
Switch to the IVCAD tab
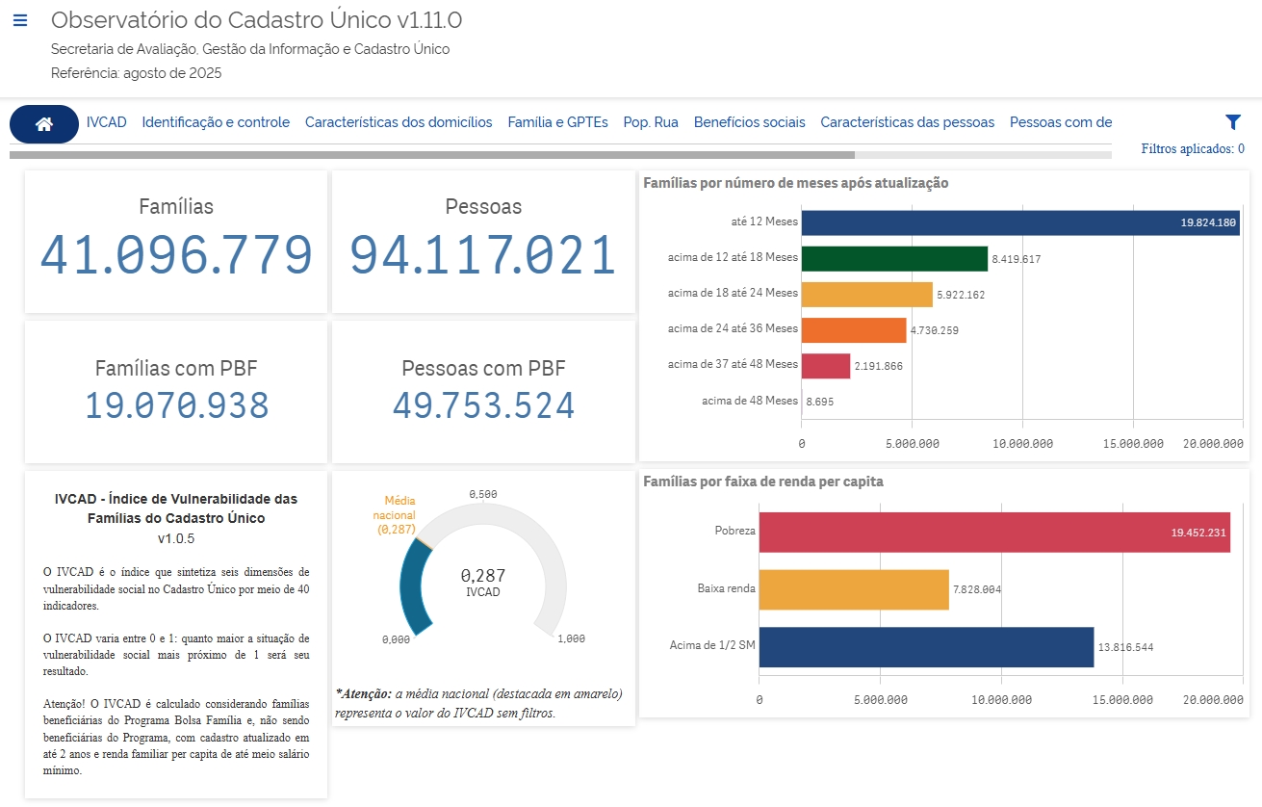pyautogui.click(x=106, y=122)
